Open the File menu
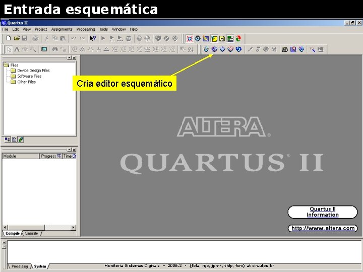The height and width of the screenshot is (272, 363). pos(5,29)
